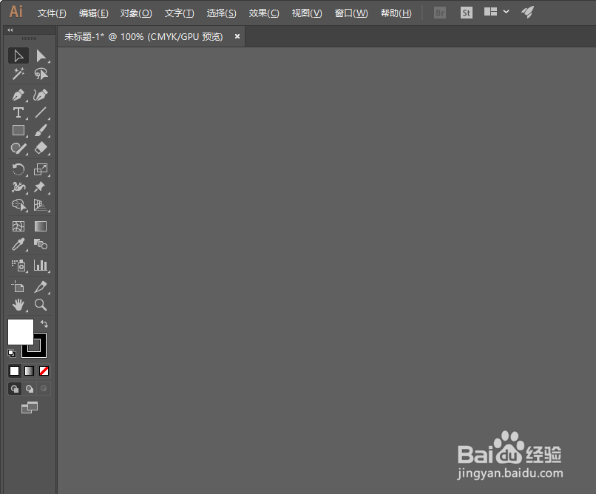The image size is (596, 494).
Task: Click the white Fill color swatch
Action: tap(21, 332)
